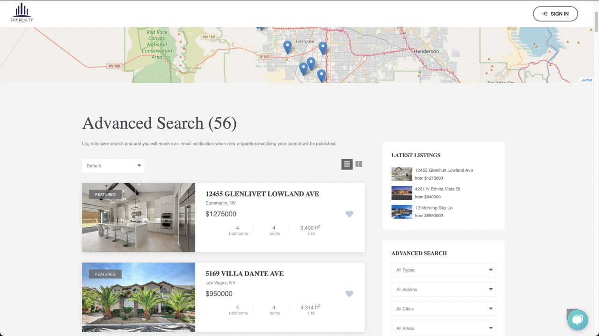Click the Glenlivet thumbnail in Latest Listings
Viewport: 599px width, 336px height.
402,174
